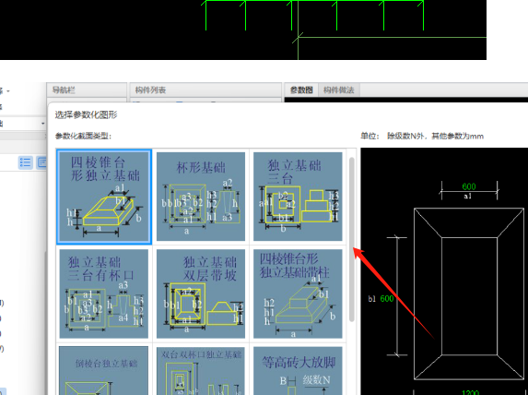Select the 等高砖大放脚 thumbnail
Viewport: 528px width, 395px height.
[298, 371]
